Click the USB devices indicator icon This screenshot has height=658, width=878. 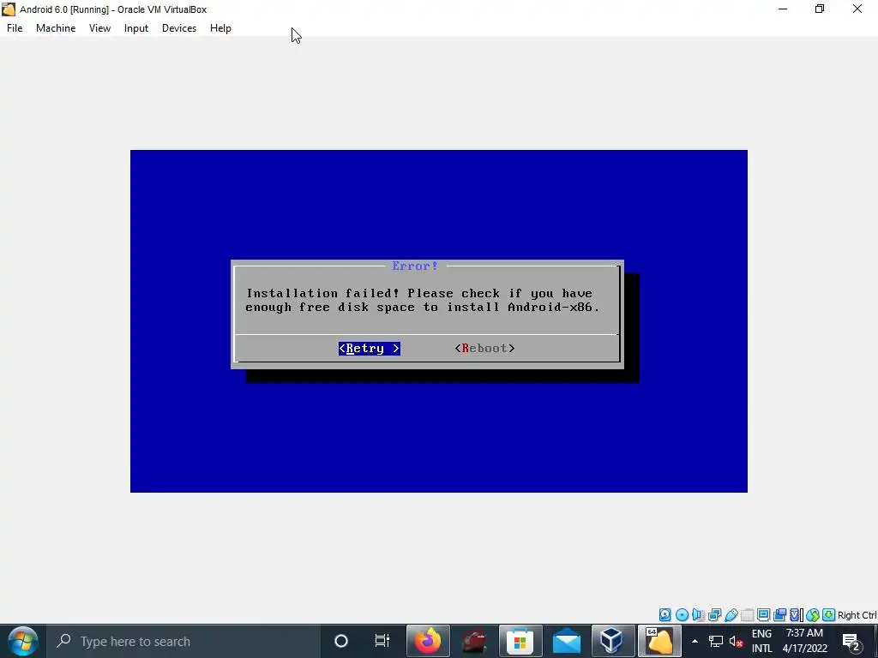point(731,615)
